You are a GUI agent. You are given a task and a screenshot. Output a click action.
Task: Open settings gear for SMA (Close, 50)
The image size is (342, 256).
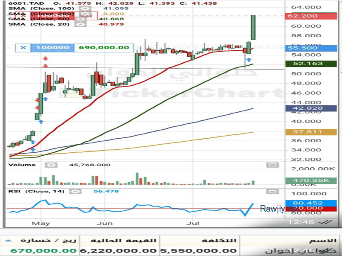[79, 19]
